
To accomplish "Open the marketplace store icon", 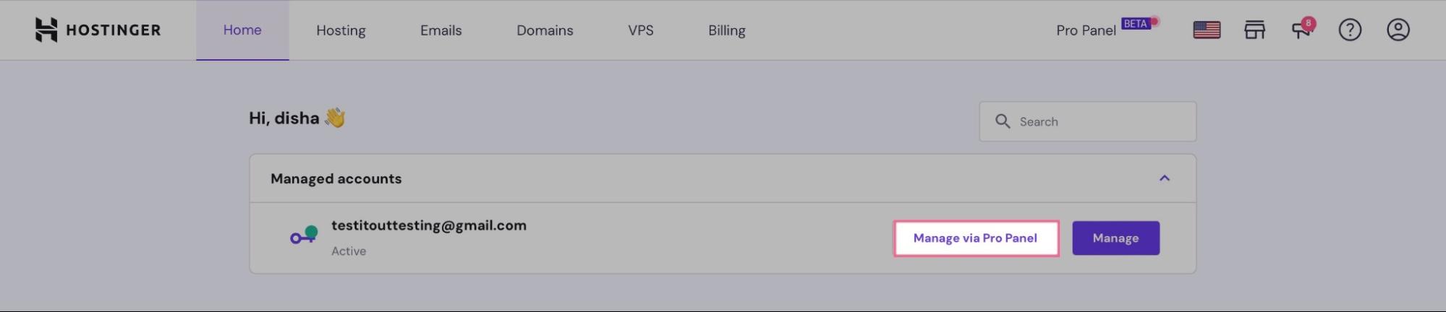I will coord(1254,30).
